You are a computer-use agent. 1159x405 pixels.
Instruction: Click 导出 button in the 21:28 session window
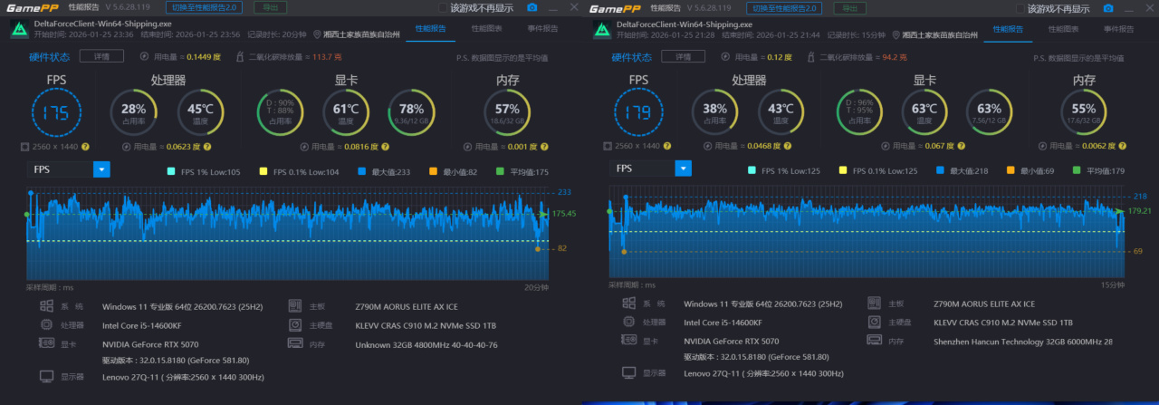coord(847,7)
